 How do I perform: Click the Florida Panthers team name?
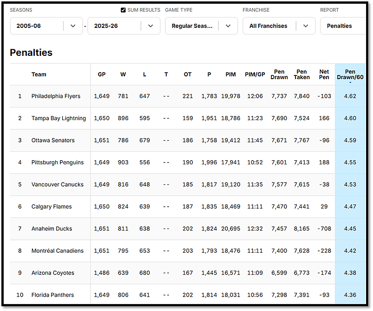pos(52,295)
